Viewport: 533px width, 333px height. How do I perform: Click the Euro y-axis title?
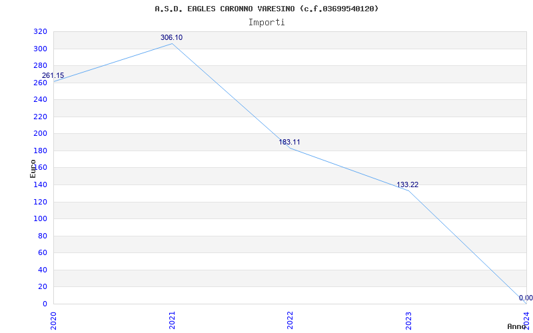tap(33, 168)
